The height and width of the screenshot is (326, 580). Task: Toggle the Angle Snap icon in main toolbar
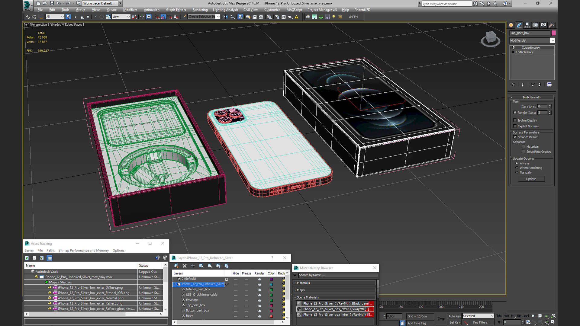[x=163, y=17]
